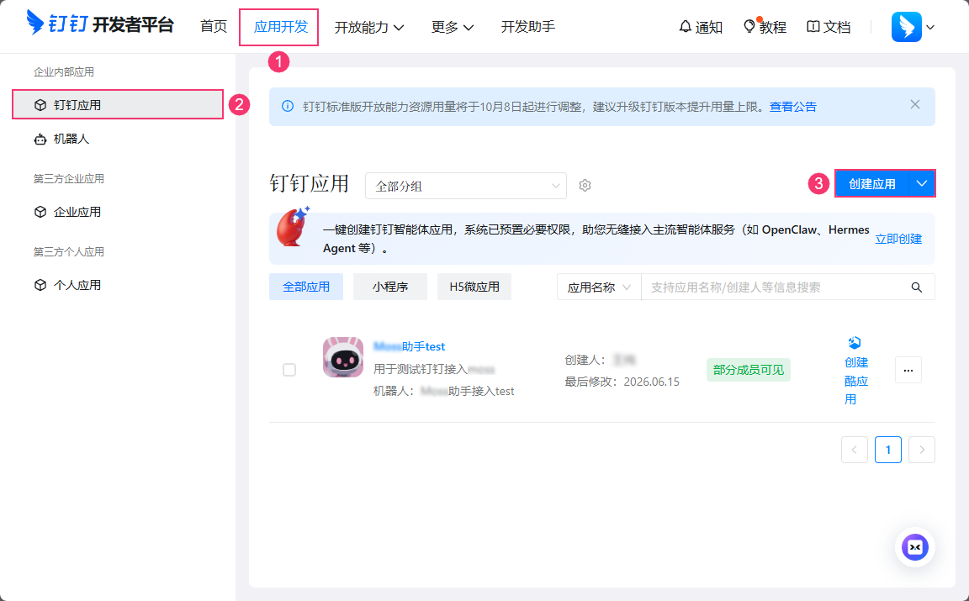This screenshot has width=969, height=601.
Task: Go to next page arrow
Action: point(922,450)
